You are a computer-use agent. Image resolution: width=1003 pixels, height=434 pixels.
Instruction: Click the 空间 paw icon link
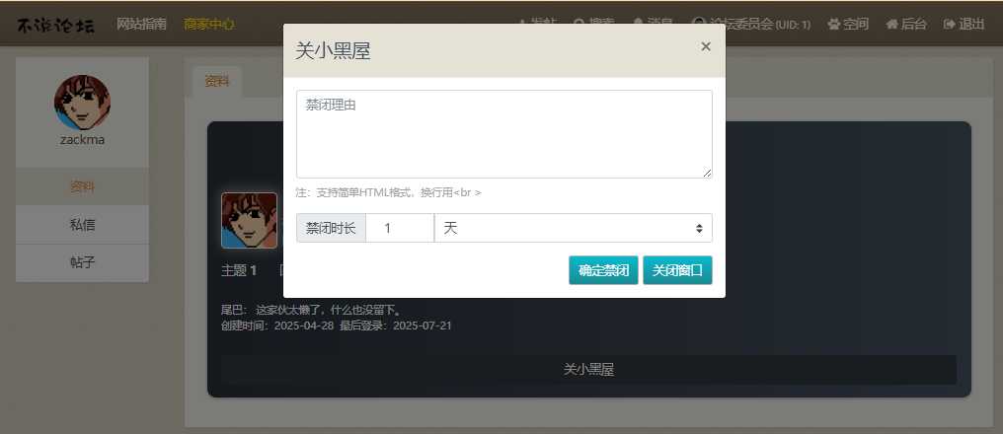coord(848,25)
